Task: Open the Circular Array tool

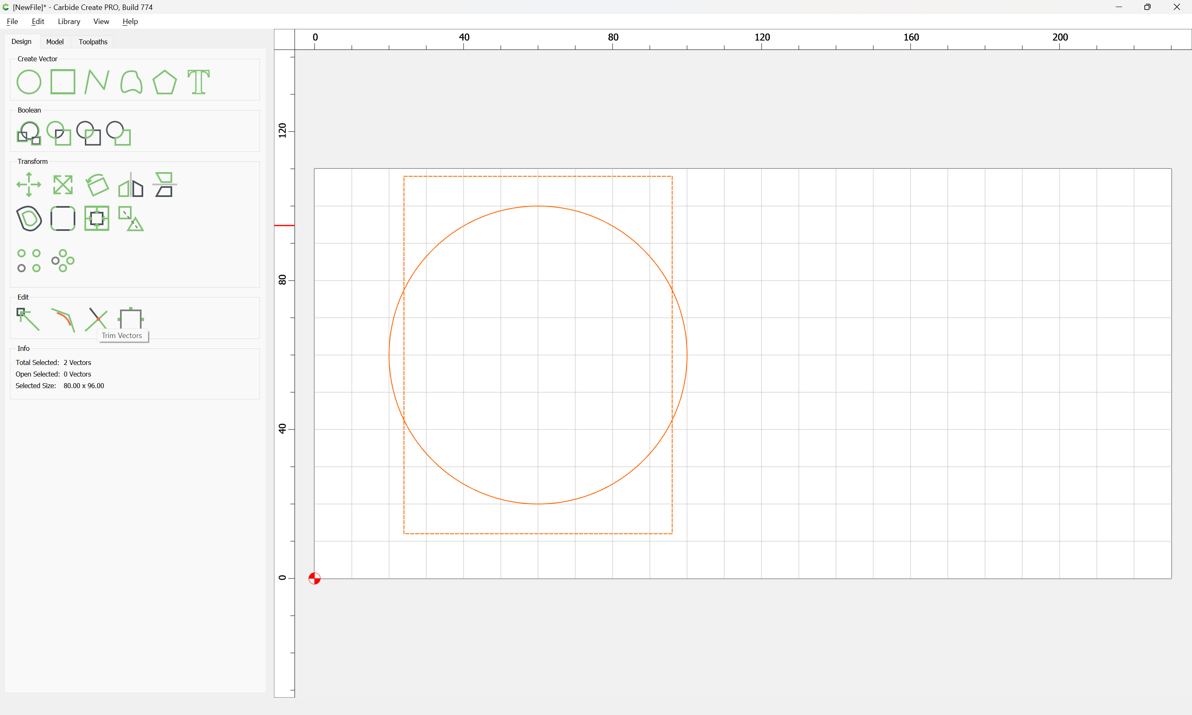Action: (63, 261)
